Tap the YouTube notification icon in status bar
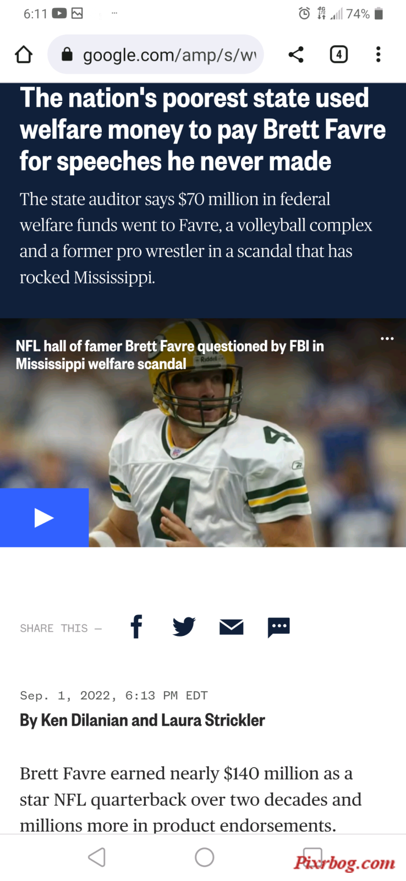The height and width of the screenshot is (881, 406). (x=59, y=14)
